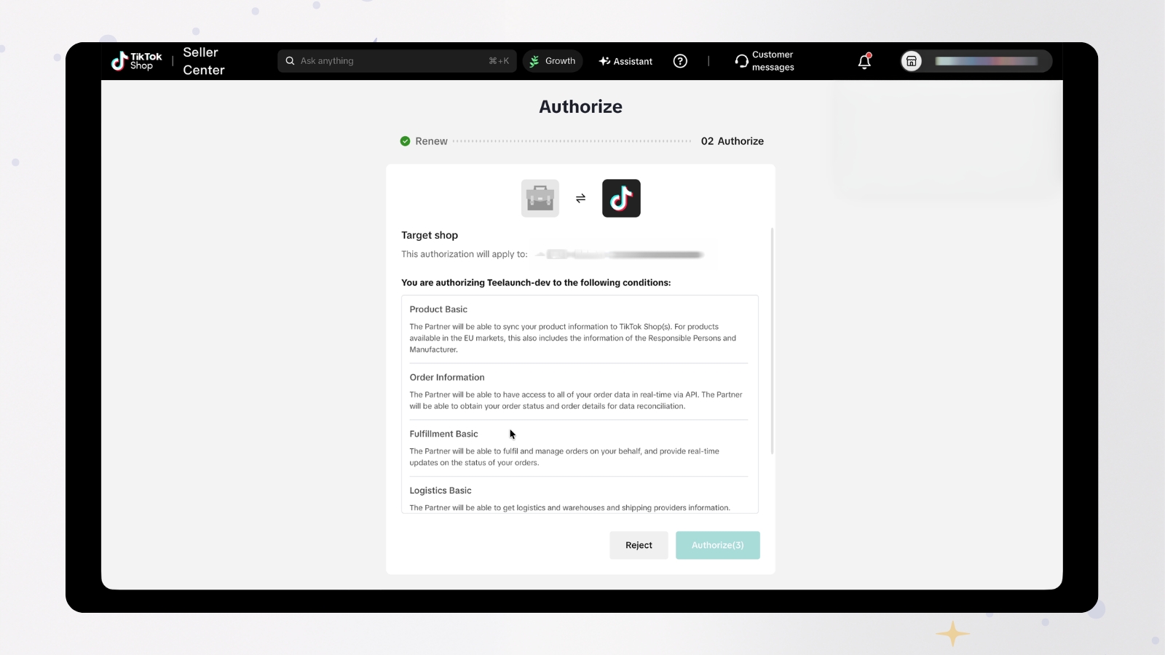The height and width of the screenshot is (655, 1165).
Task: Click the search magnifier icon
Action: click(x=290, y=61)
